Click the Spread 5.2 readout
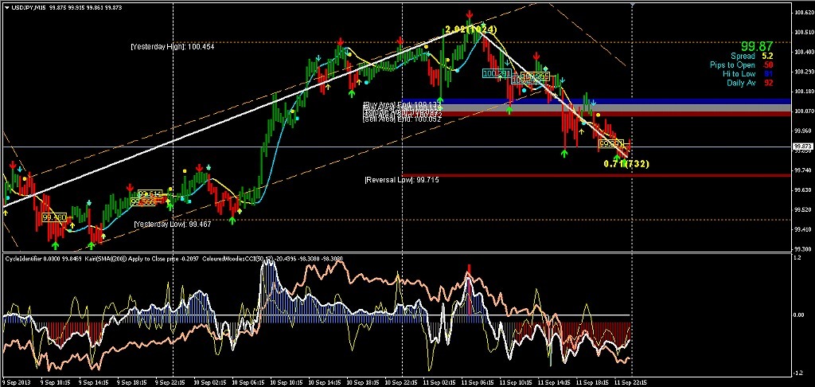Screen dimensions: 815x387 751,56
